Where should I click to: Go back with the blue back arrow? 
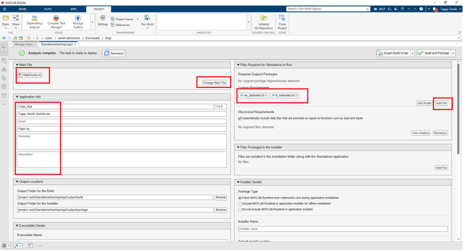pyautogui.click(x=4, y=38)
